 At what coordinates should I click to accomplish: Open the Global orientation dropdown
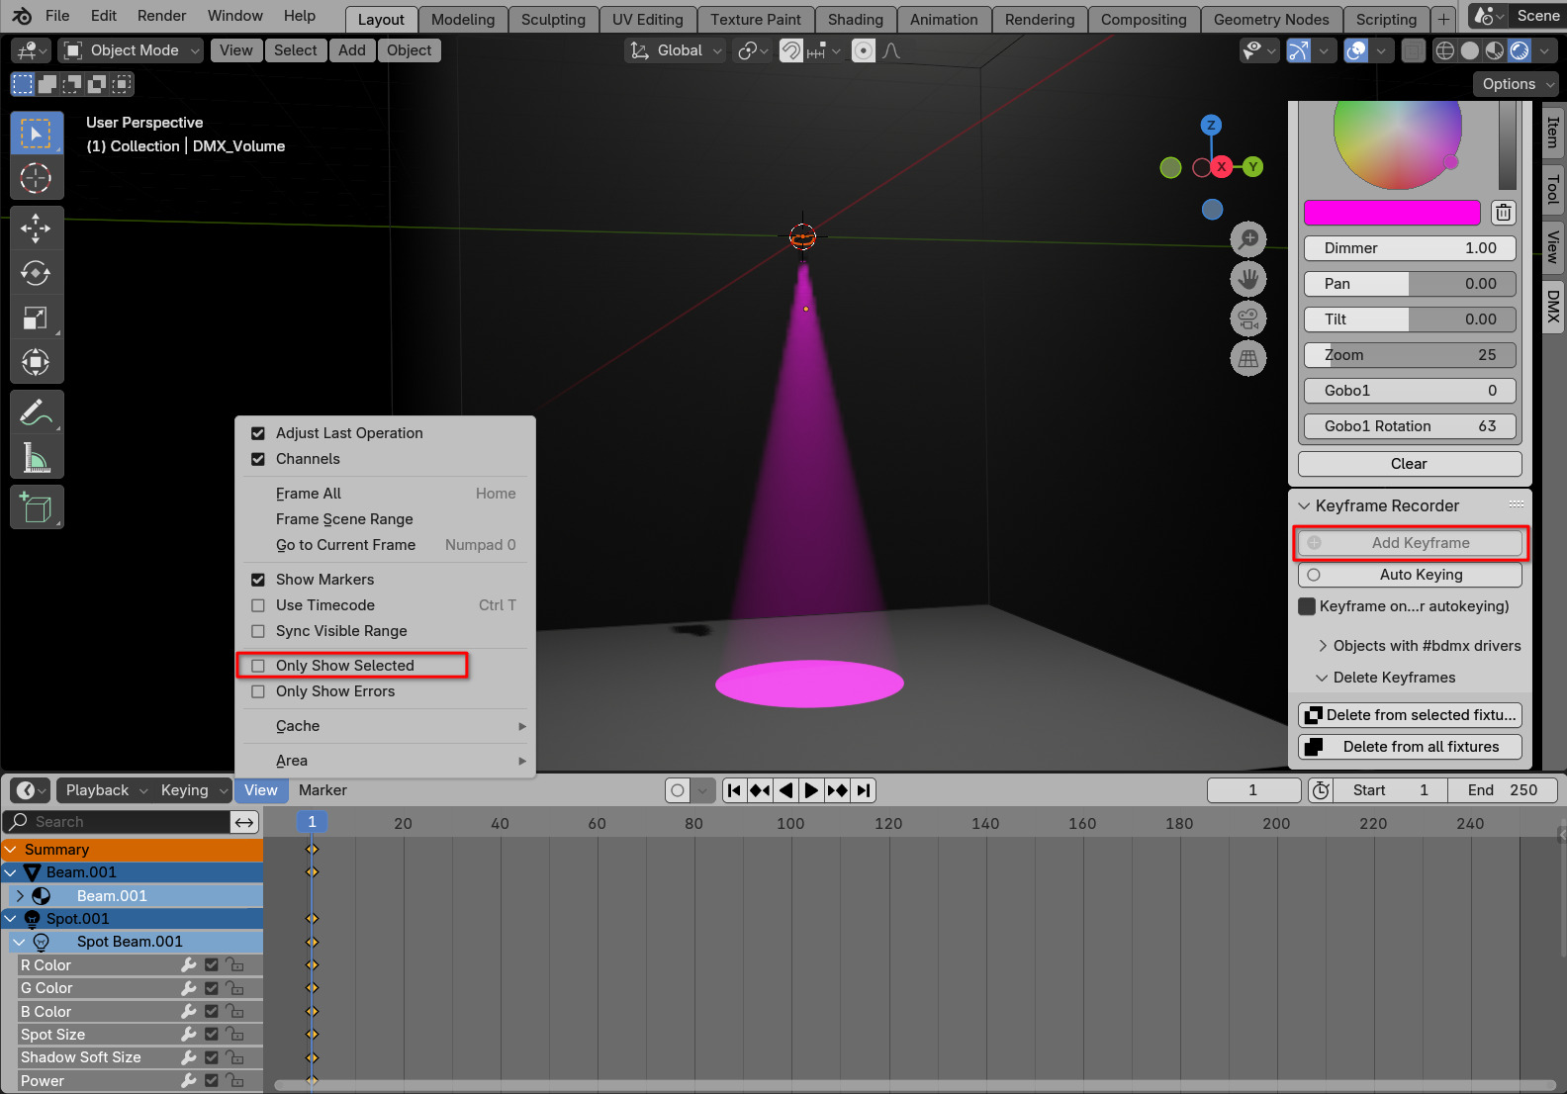tap(676, 50)
